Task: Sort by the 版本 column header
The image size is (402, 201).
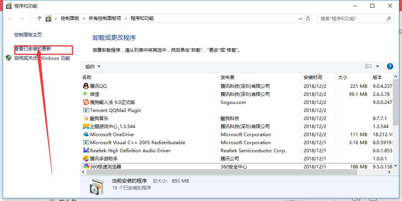Action: tap(382, 77)
